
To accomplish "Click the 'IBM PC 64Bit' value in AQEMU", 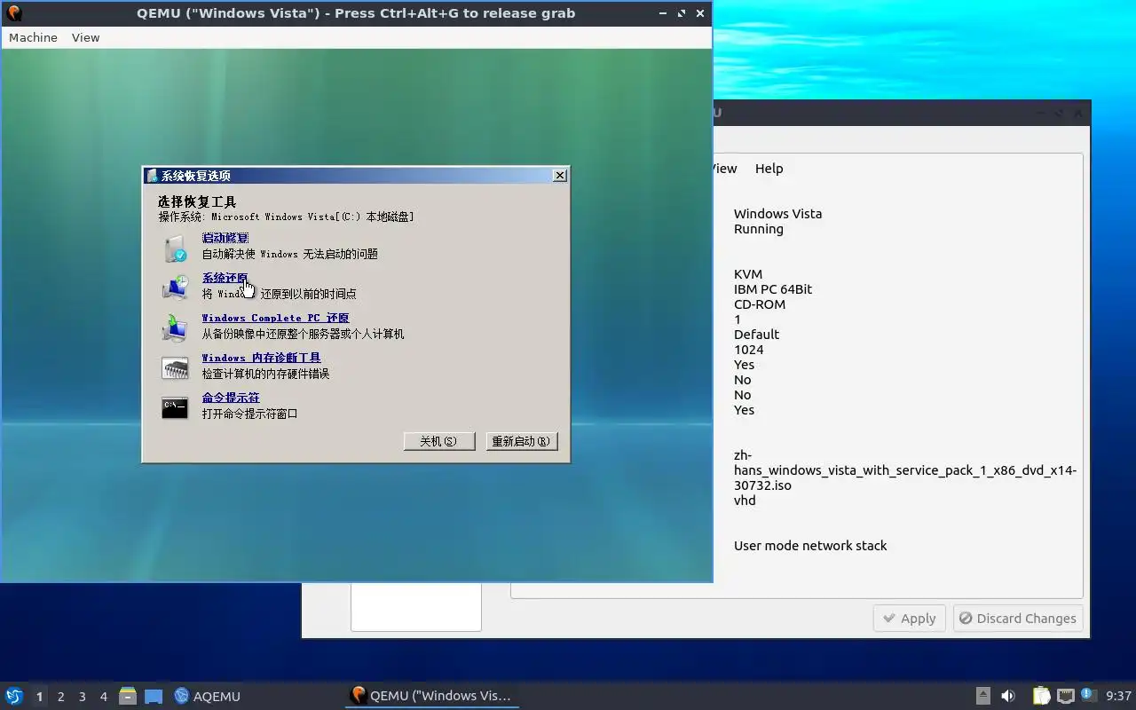I will point(773,289).
